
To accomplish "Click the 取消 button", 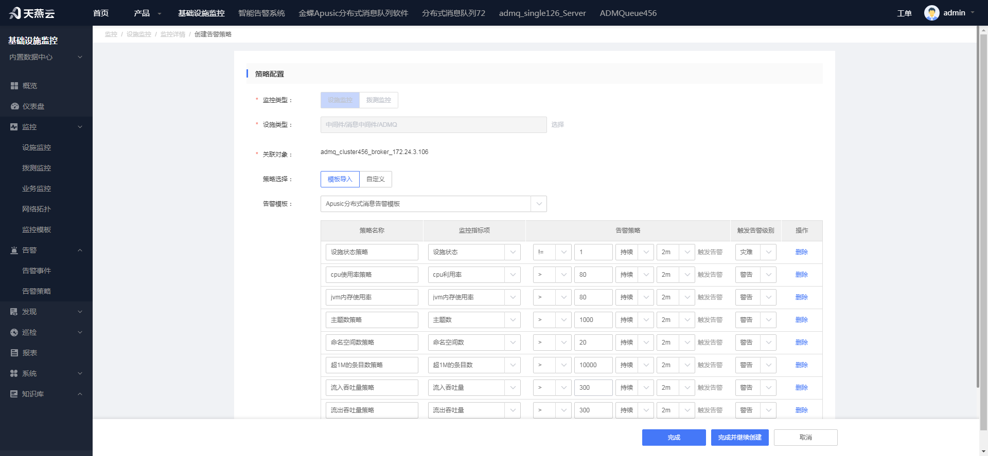I will click(x=806, y=438).
